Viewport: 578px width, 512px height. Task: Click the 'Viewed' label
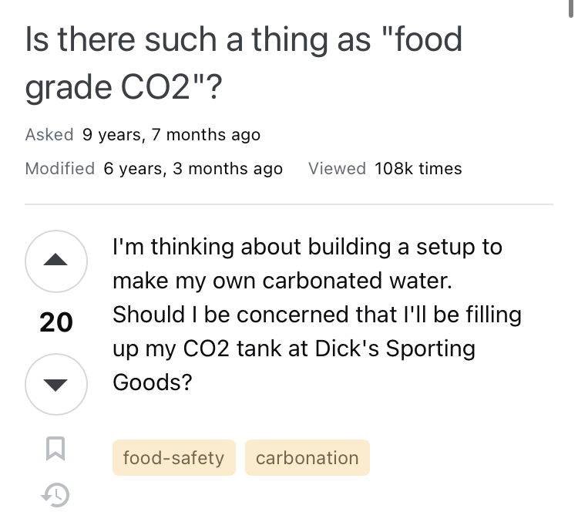click(x=337, y=169)
